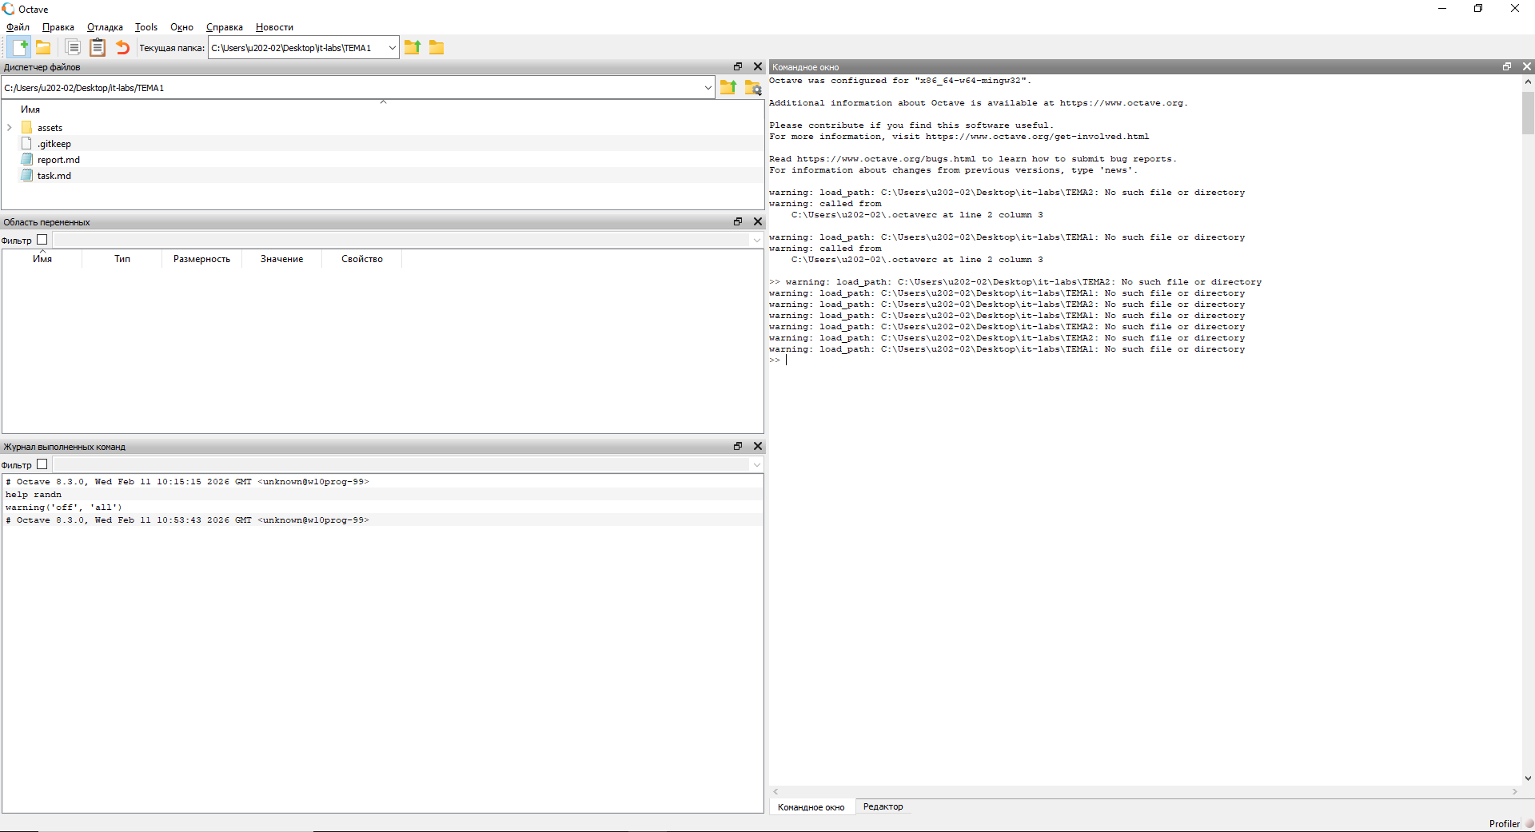Expand the assets folder in file browser
The width and height of the screenshot is (1535, 832).
(10, 128)
